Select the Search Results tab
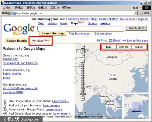The height and width of the screenshot is (122, 152). [x=17, y=41]
